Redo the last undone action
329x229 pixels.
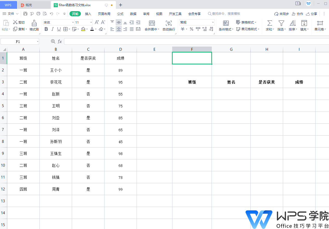58,14
